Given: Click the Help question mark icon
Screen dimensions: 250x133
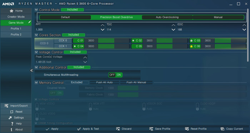Looking at the screenshot, I should point(12,124).
